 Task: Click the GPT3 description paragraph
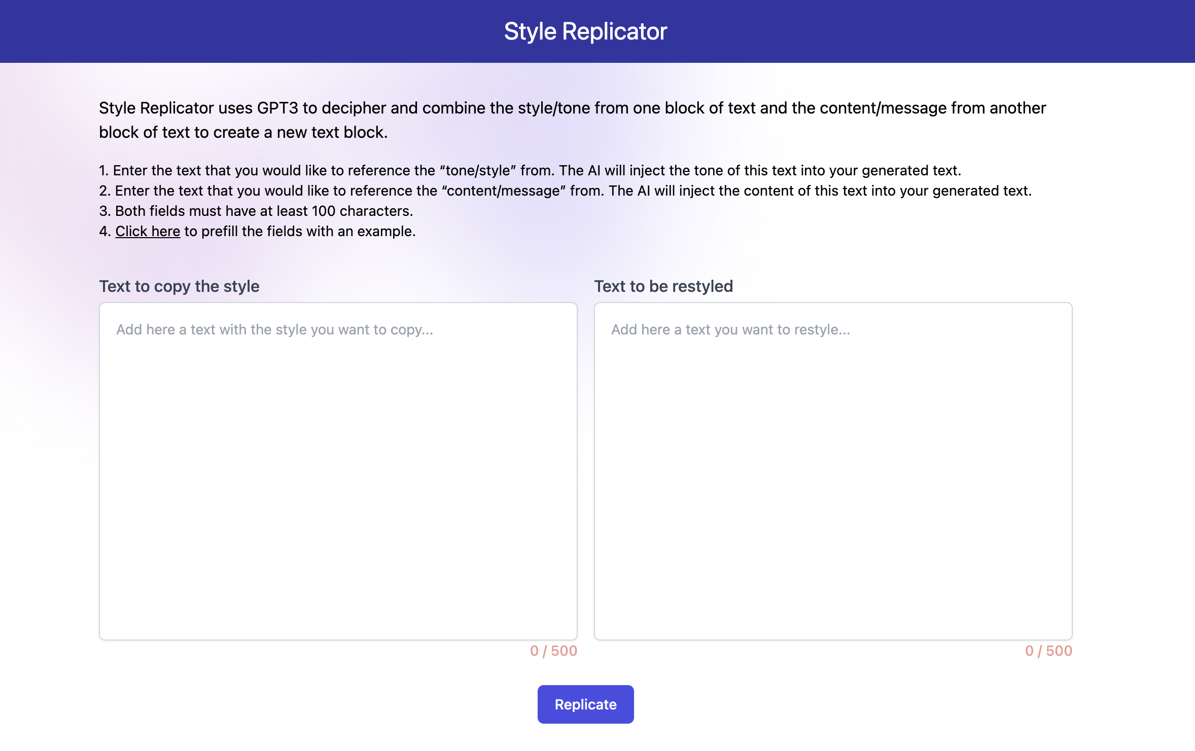point(572,120)
